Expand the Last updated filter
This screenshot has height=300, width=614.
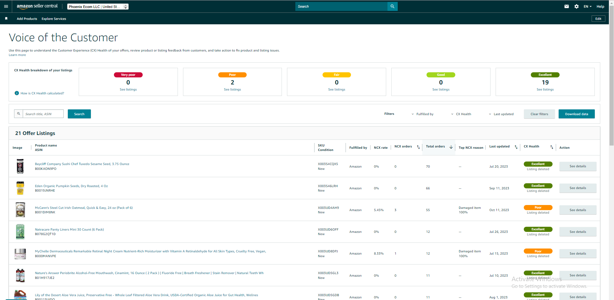(501, 114)
